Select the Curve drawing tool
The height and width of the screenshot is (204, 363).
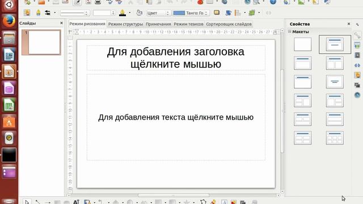pos(87,202)
